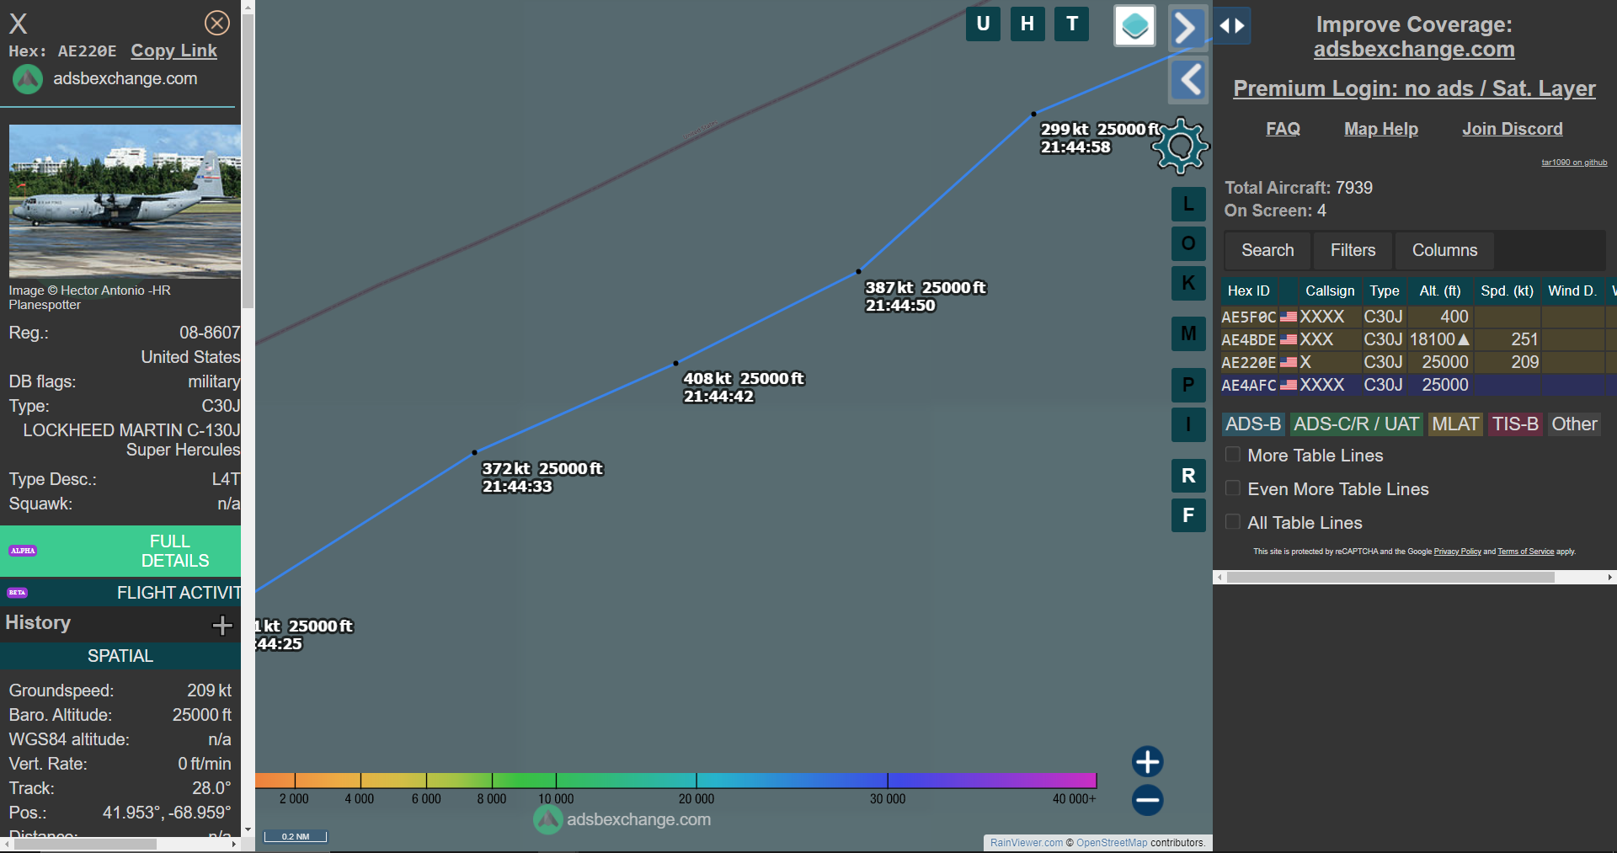Click the H map toggle button
Screen dimensions: 1617x853
pos(1027,24)
